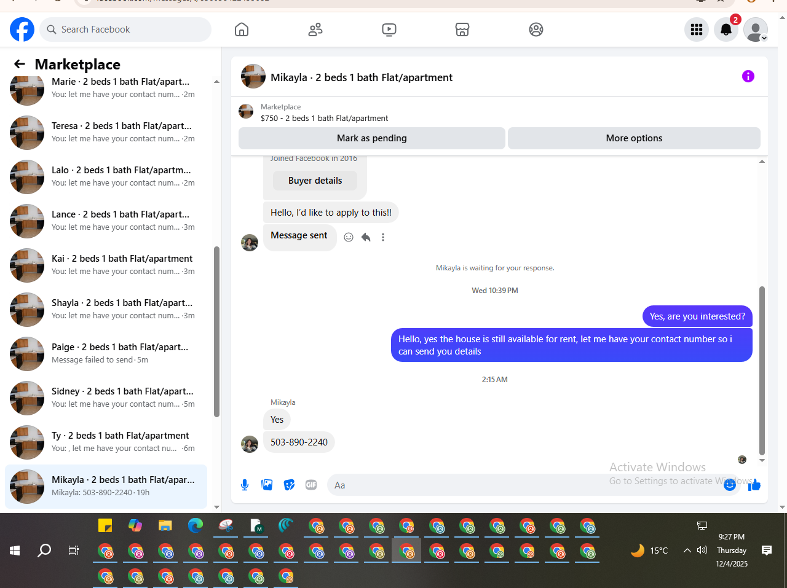Open the emoji picker in message box

coord(730,485)
